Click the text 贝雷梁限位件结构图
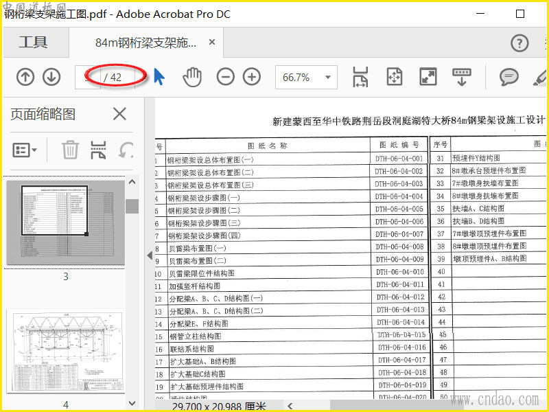 pos(202,273)
